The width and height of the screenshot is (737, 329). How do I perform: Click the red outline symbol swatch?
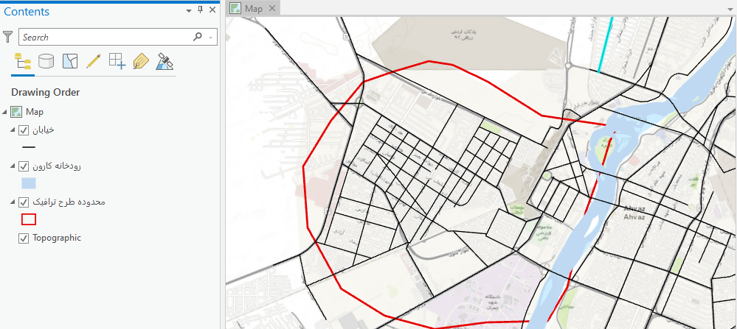point(29,219)
